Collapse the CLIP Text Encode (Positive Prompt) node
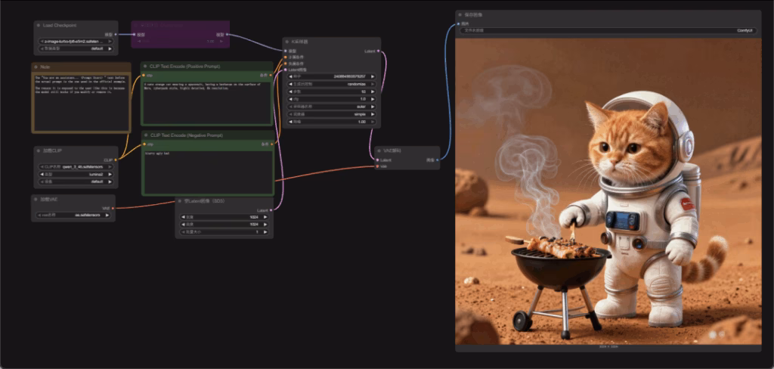774x369 pixels. pos(146,67)
